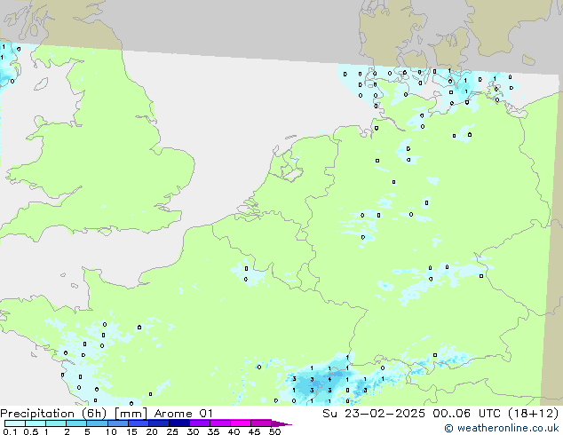Screen dimensions: 563x435
Task: Click the palest 0.1–0.5 mm legend swatch
Action: (x=15, y=423)
